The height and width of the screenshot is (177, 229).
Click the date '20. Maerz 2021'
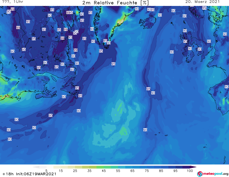tap(202, 2)
